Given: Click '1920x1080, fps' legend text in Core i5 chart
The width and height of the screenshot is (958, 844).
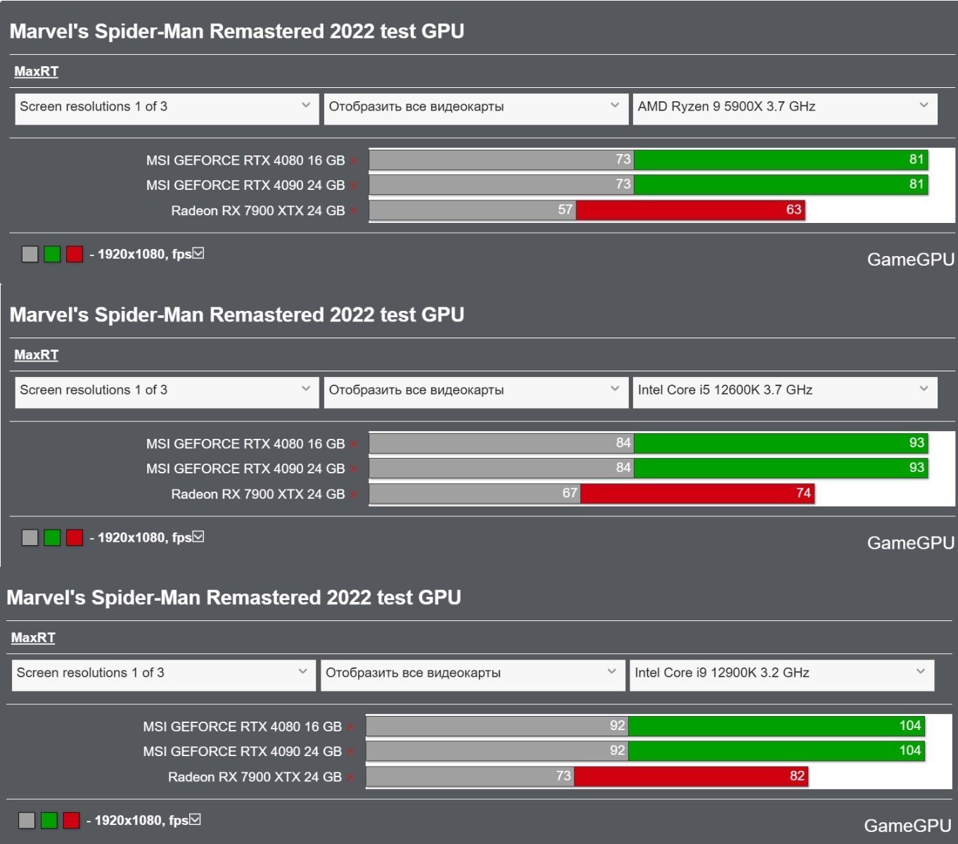Looking at the screenshot, I should (144, 537).
